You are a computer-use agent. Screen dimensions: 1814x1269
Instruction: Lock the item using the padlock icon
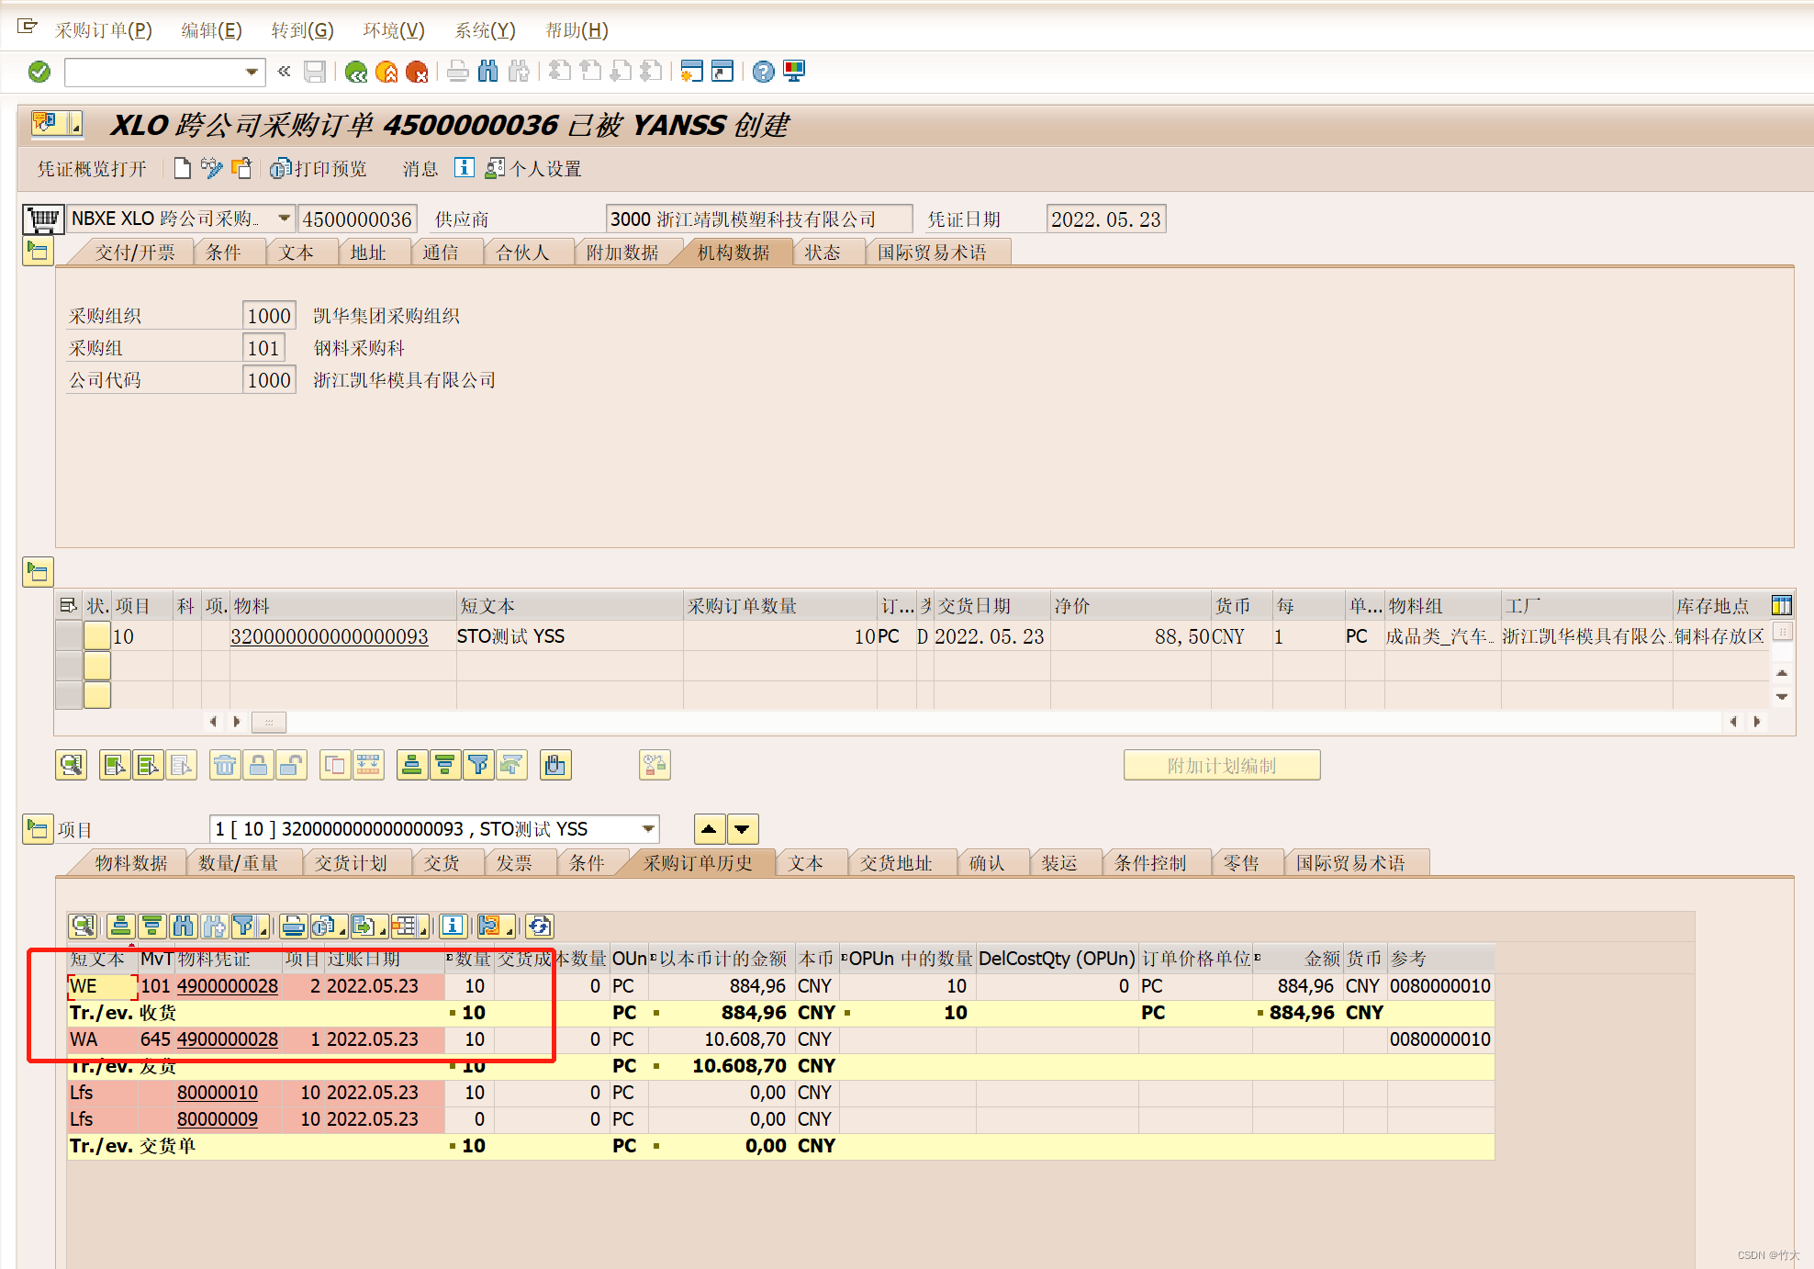(x=259, y=765)
